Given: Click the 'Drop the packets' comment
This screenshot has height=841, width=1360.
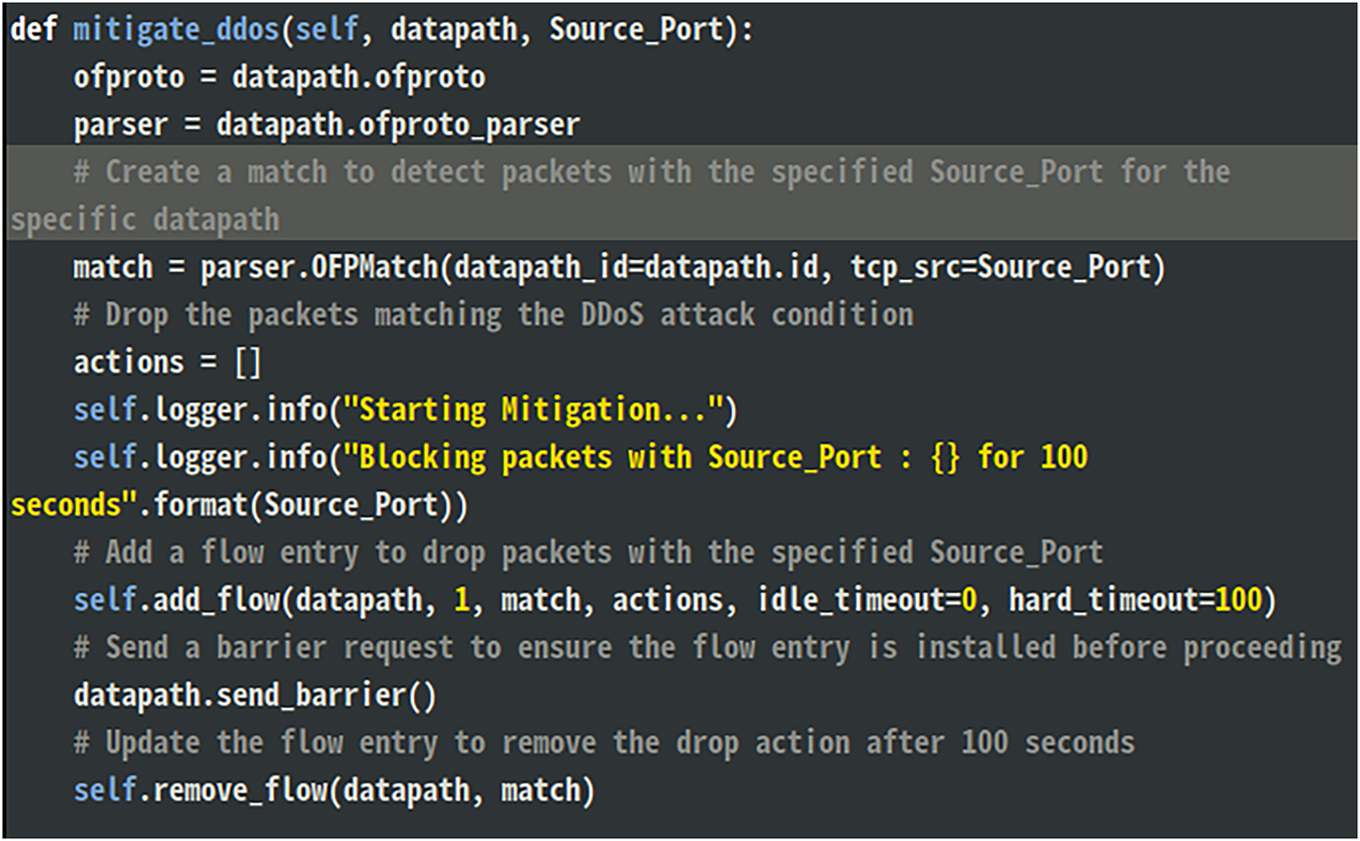Looking at the screenshot, I should click(493, 315).
